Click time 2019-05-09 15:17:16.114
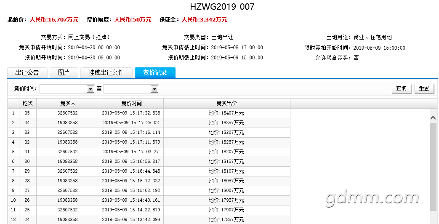The width and height of the screenshot is (439, 224). coord(131,133)
